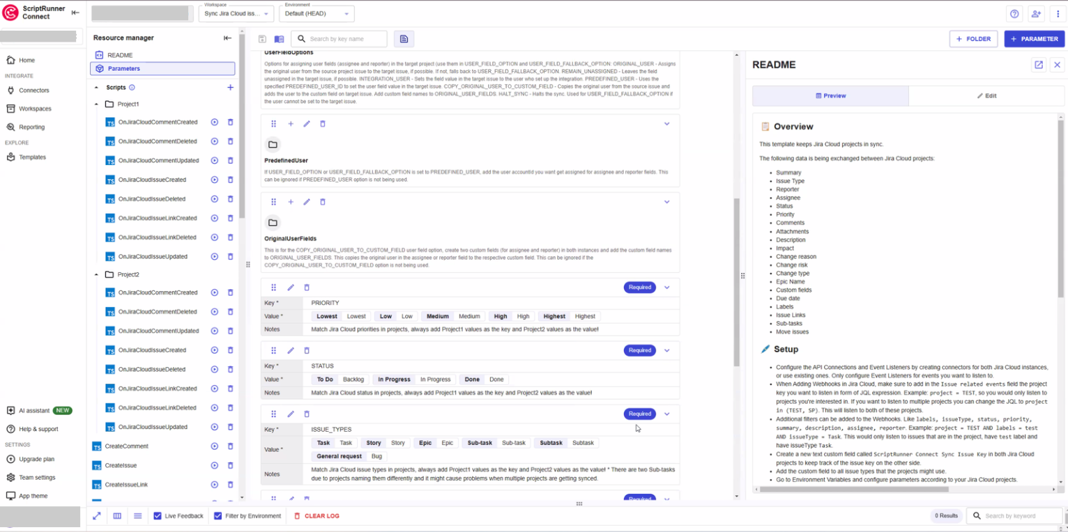
Task: Click the drag handle of PRIORITY parameter
Action: pos(273,288)
